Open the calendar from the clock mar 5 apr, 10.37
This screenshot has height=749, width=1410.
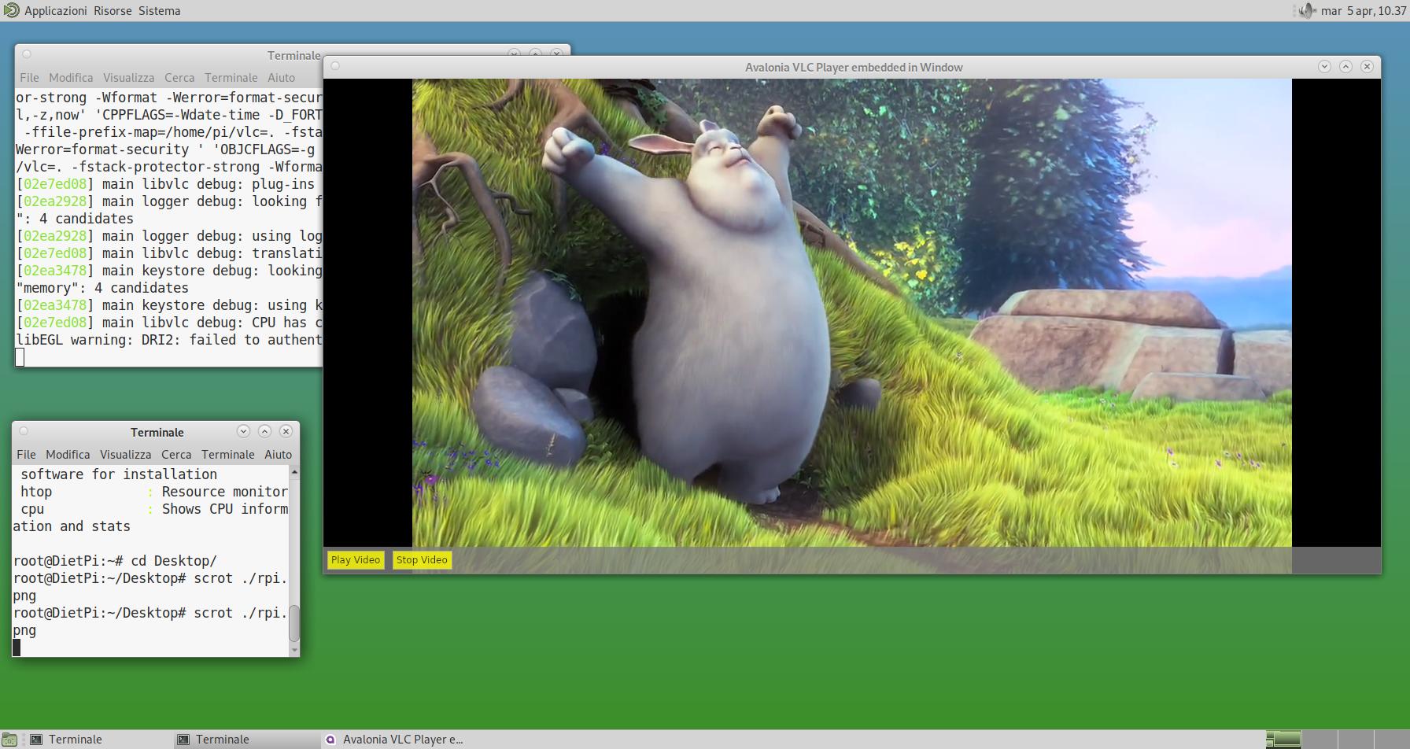(x=1364, y=10)
